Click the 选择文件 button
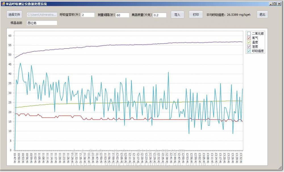This screenshot has width=284, height=172. tap(14, 15)
